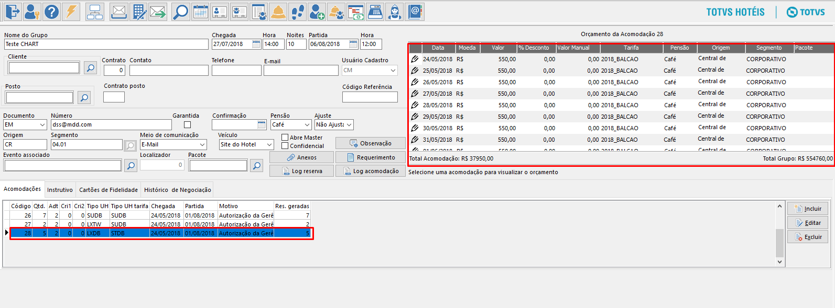The image size is (835, 308).
Task: Click the housekeeper maid icon
Action: 394,12
